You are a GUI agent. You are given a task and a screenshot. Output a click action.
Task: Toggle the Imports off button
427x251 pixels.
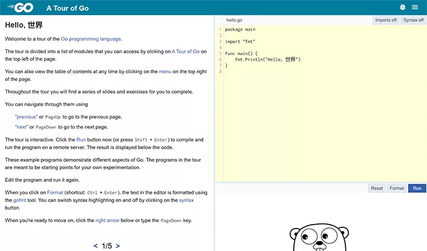386,20
